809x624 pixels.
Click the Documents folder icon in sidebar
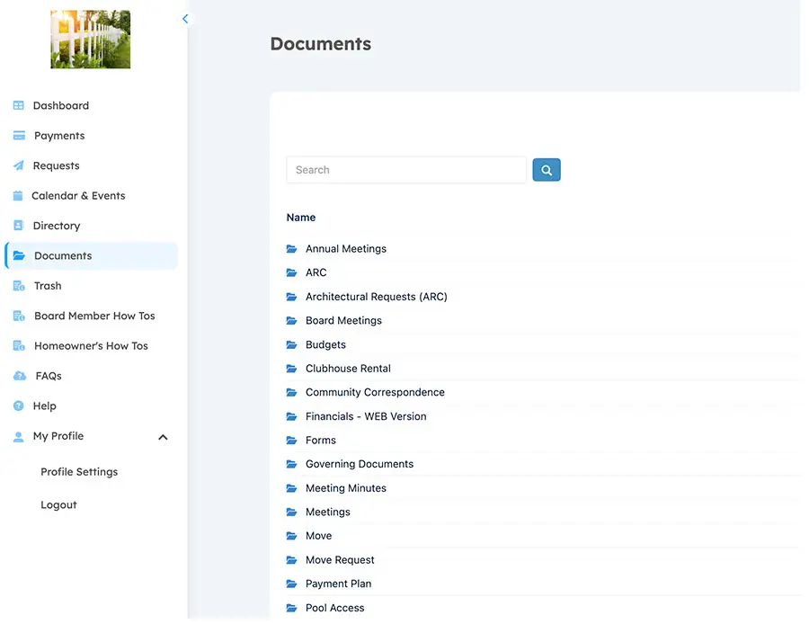[19, 255]
